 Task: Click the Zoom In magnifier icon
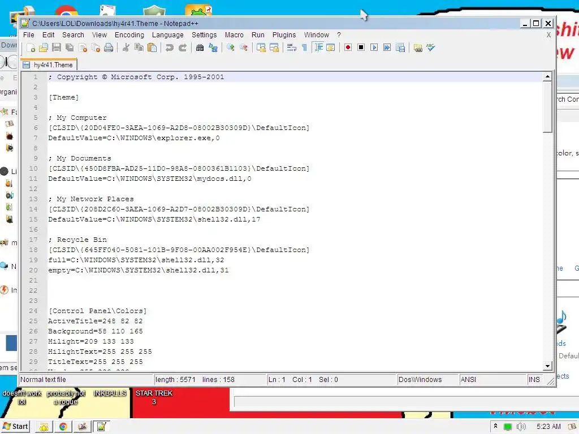[231, 47]
